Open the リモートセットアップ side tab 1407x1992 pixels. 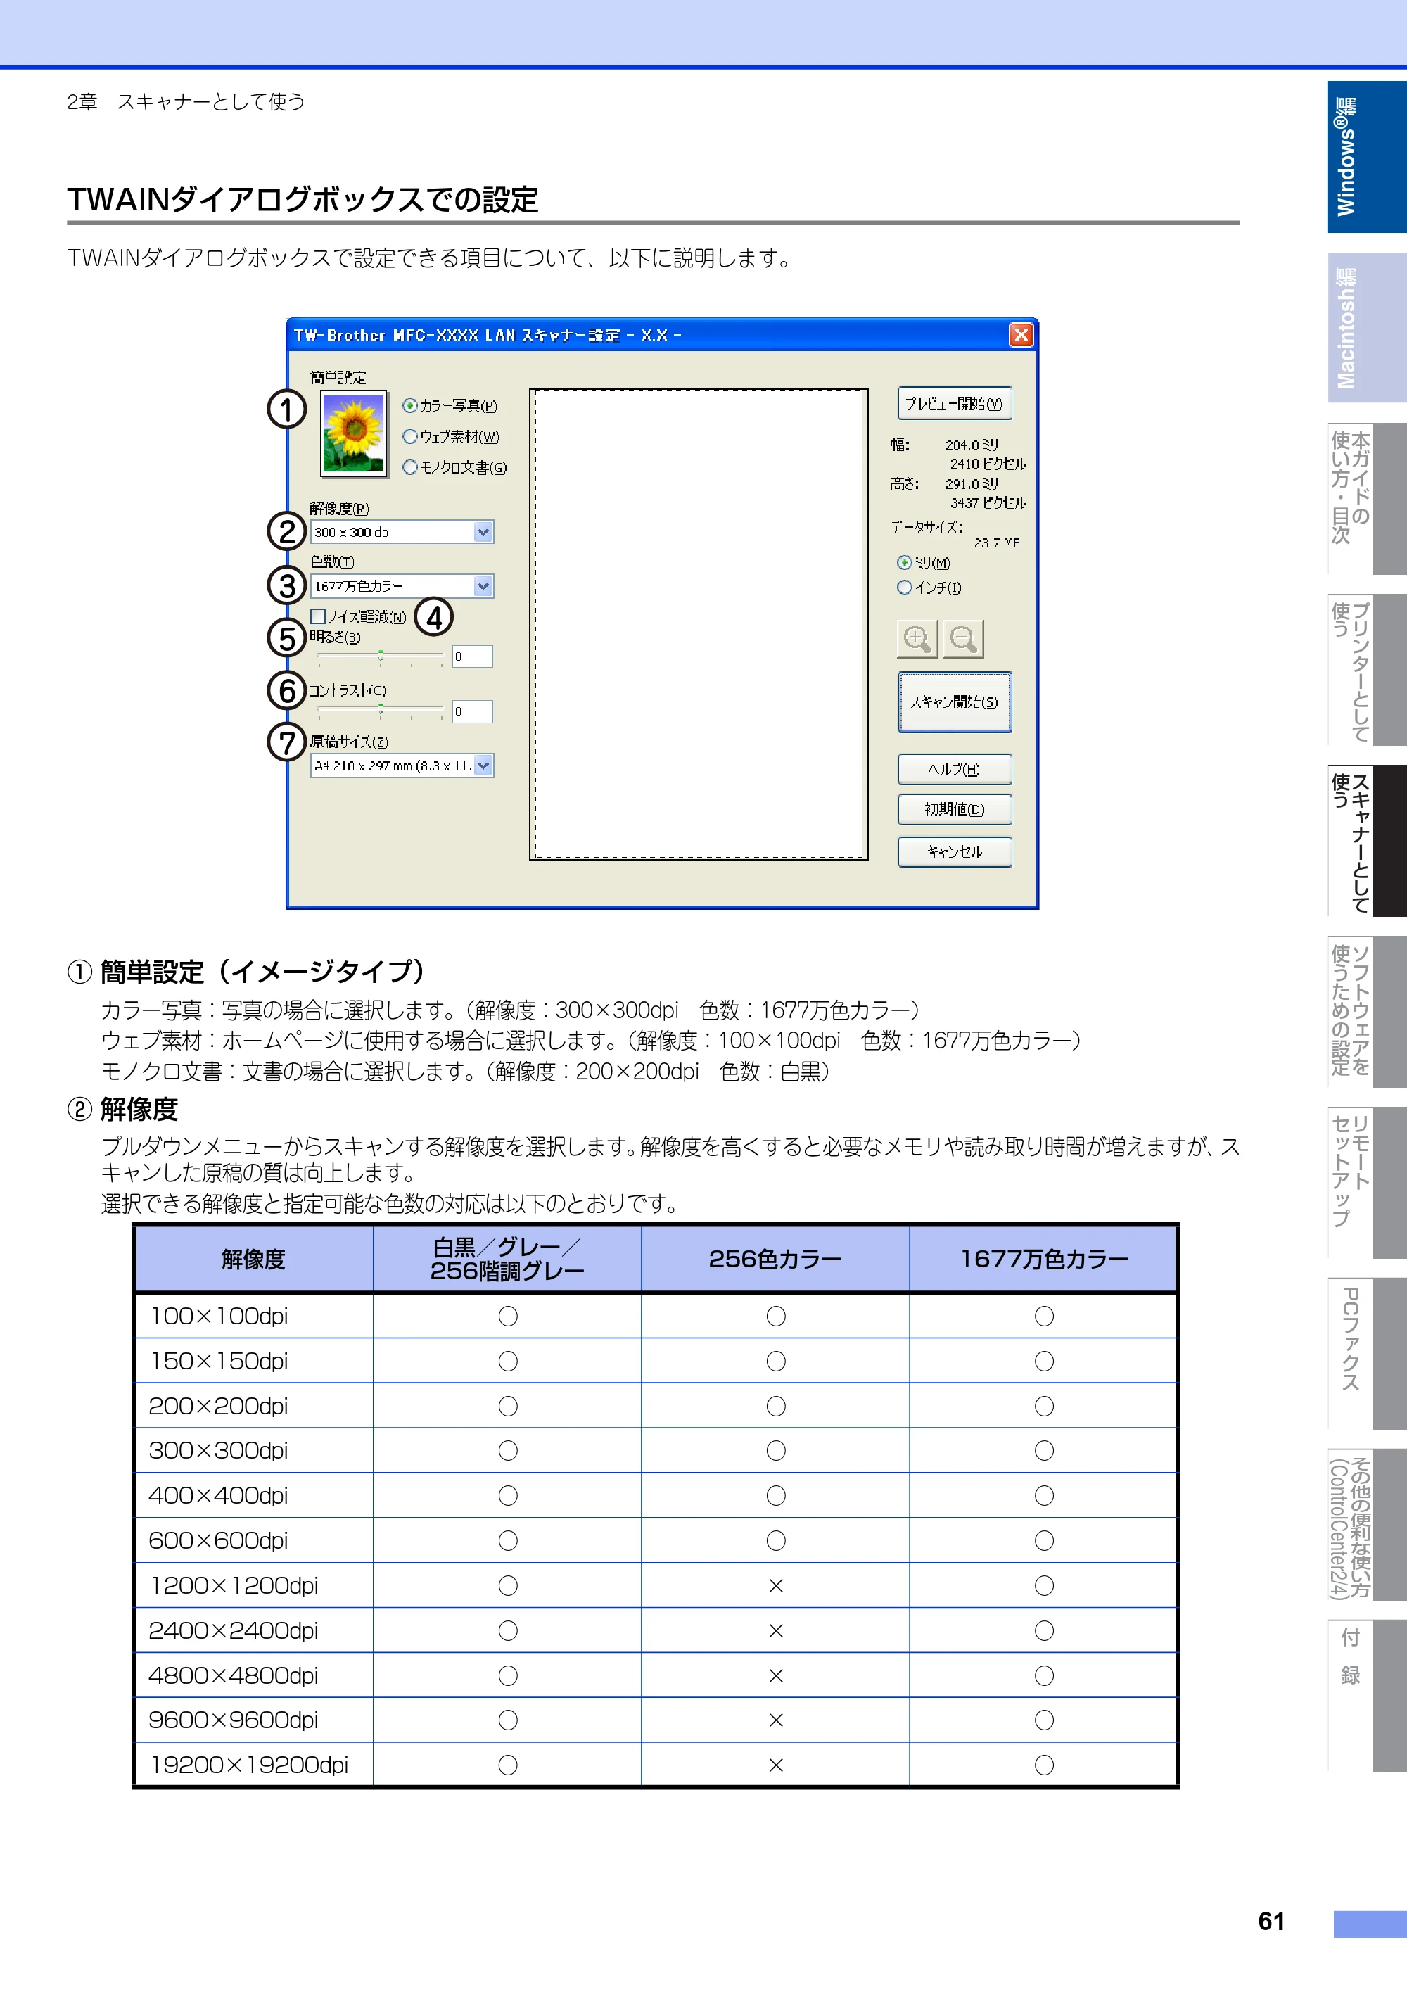pos(1366,1183)
